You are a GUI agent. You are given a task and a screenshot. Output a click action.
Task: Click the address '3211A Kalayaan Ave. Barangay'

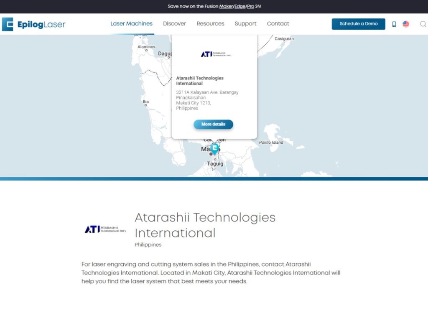[x=207, y=92]
